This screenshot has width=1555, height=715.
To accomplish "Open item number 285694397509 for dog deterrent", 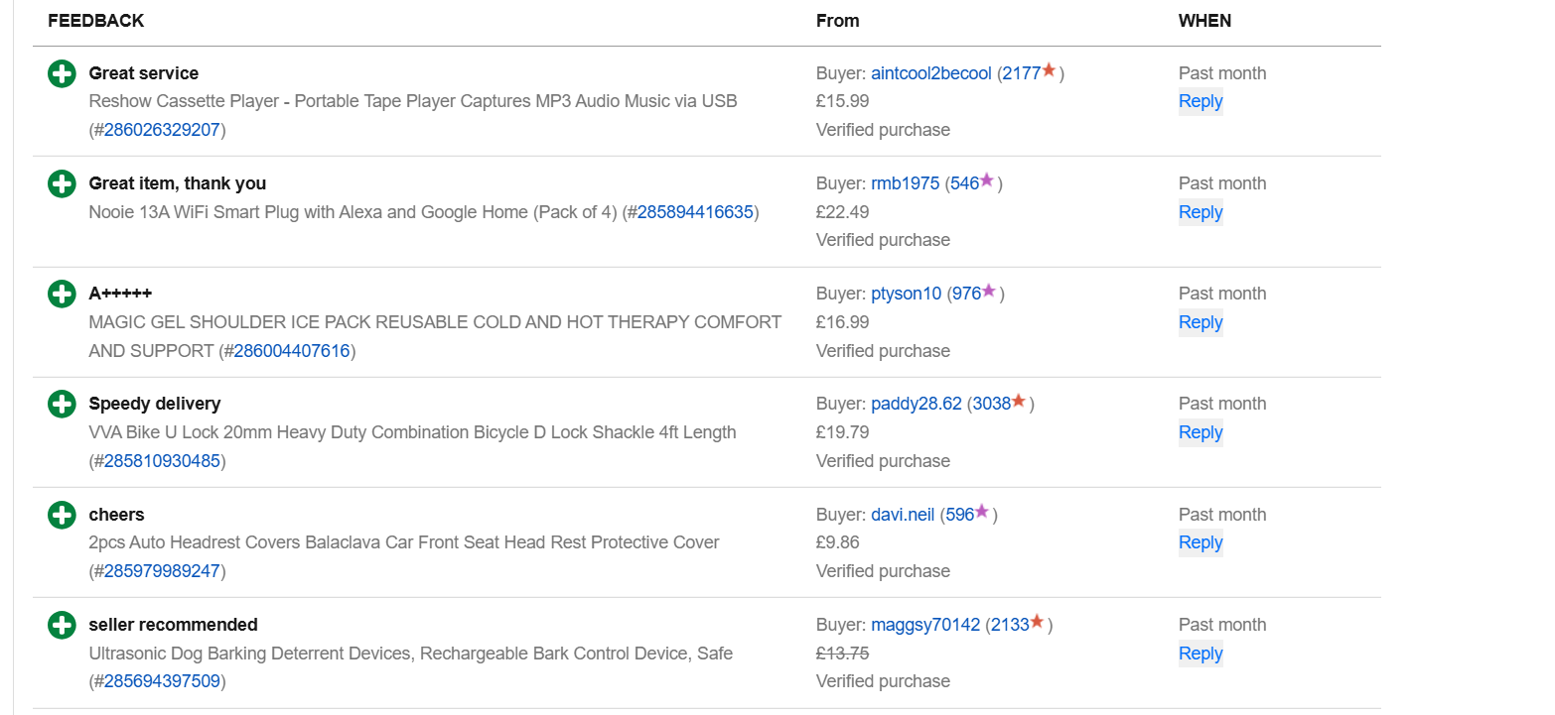I will click(x=162, y=681).
